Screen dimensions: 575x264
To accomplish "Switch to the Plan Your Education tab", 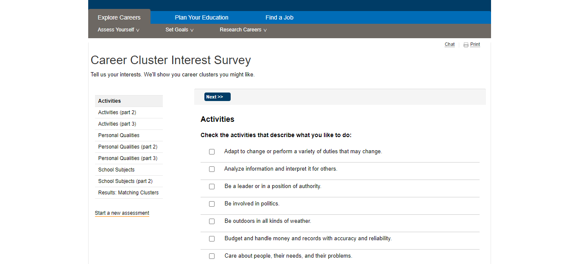I will [201, 17].
